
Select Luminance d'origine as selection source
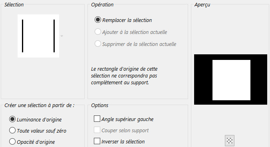tap(12, 119)
